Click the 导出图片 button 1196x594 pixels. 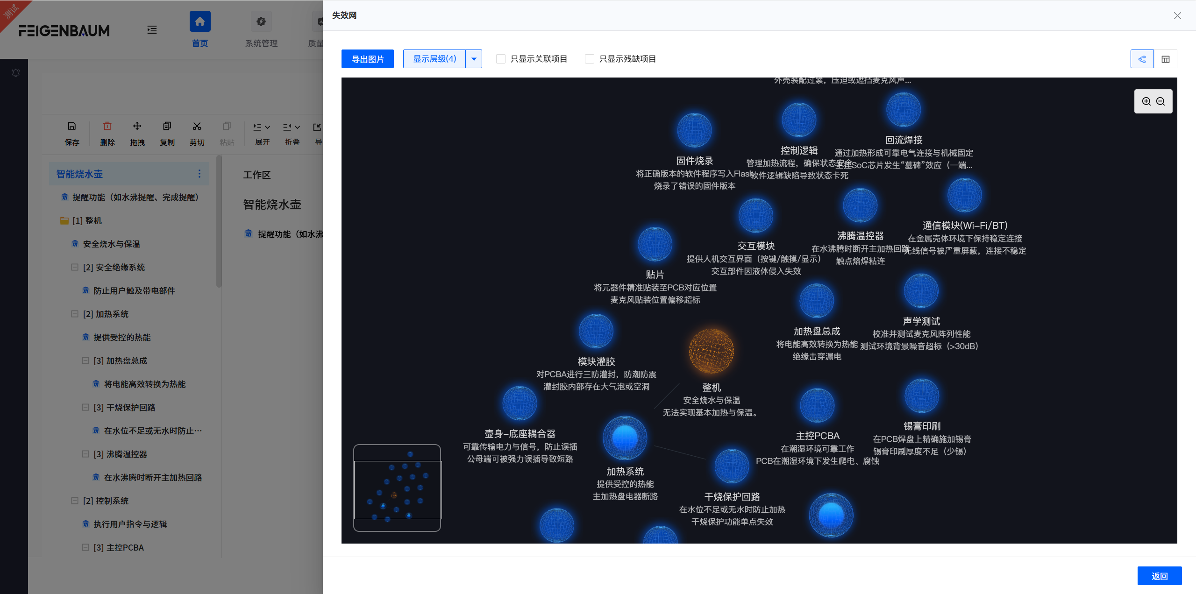[367, 59]
